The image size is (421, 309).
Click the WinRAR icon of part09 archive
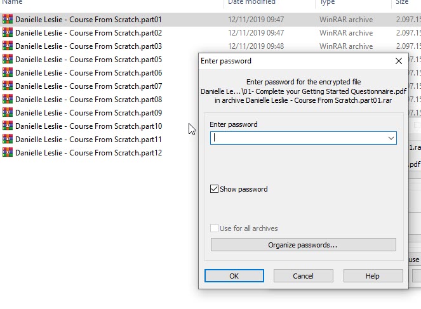coord(8,113)
